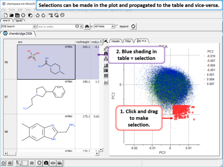Click the text or smiles input field

[x=56, y=26]
